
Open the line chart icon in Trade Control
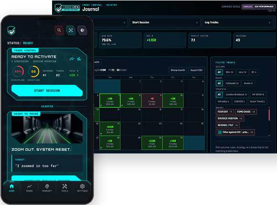(x=72, y=59)
